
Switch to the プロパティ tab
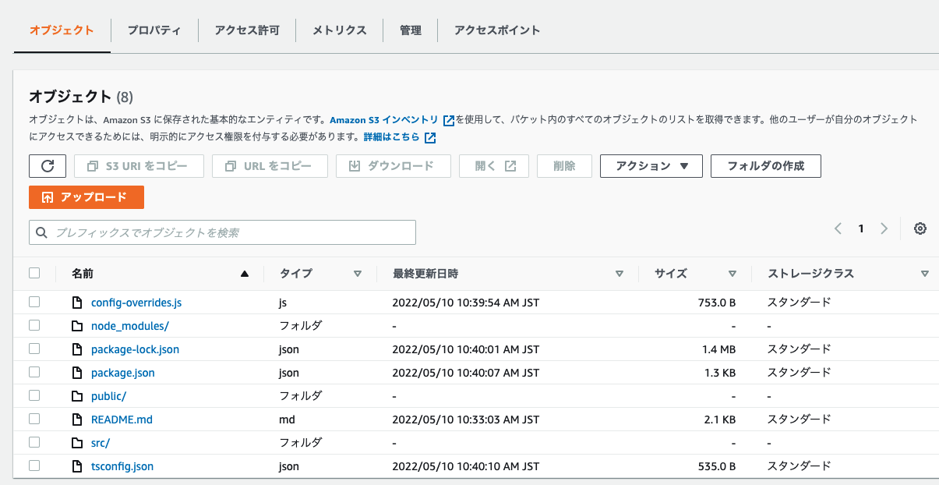(154, 30)
